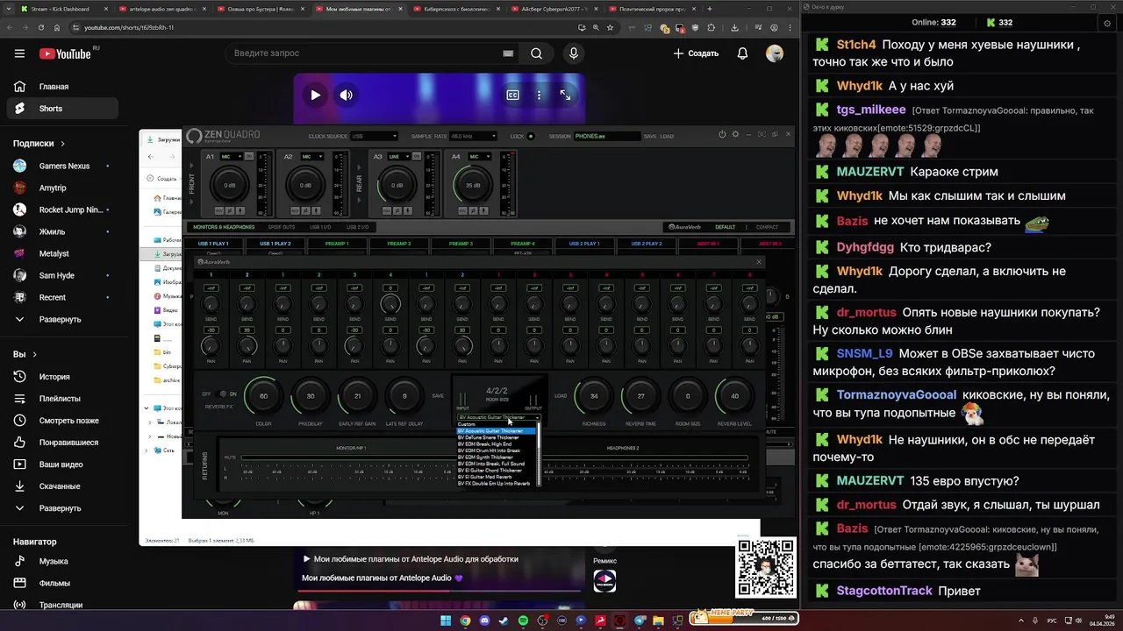The width and height of the screenshot is (1123, 631).
Task: Expand the Front inputs arrow
Action: [x=191, y=166]
